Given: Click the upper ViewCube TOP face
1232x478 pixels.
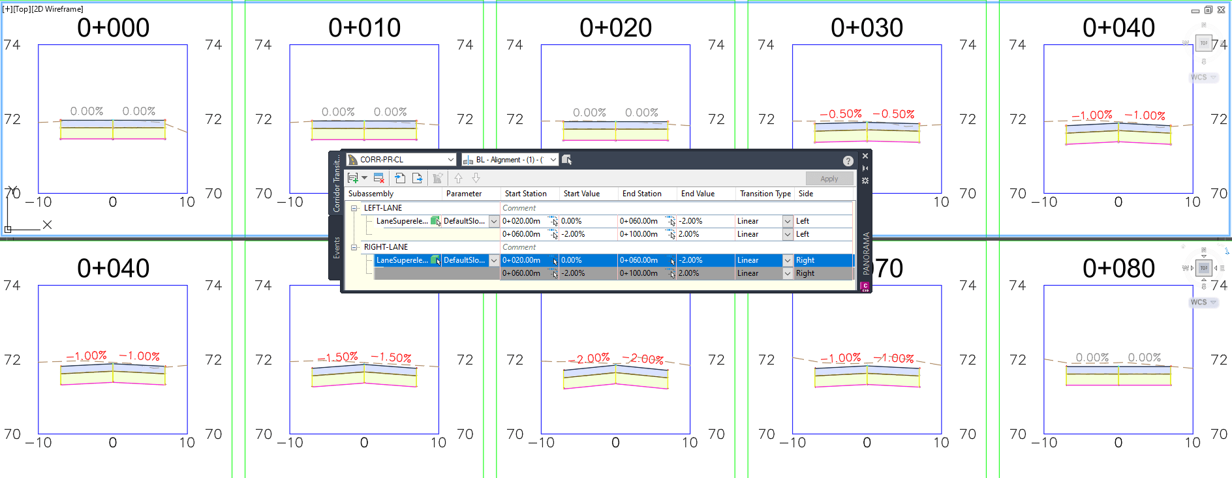Looking at the screenshot, I should pos(1204,43).
